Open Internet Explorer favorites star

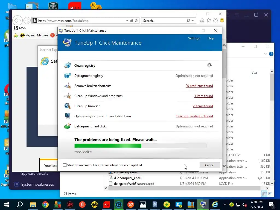coord(209,21)
